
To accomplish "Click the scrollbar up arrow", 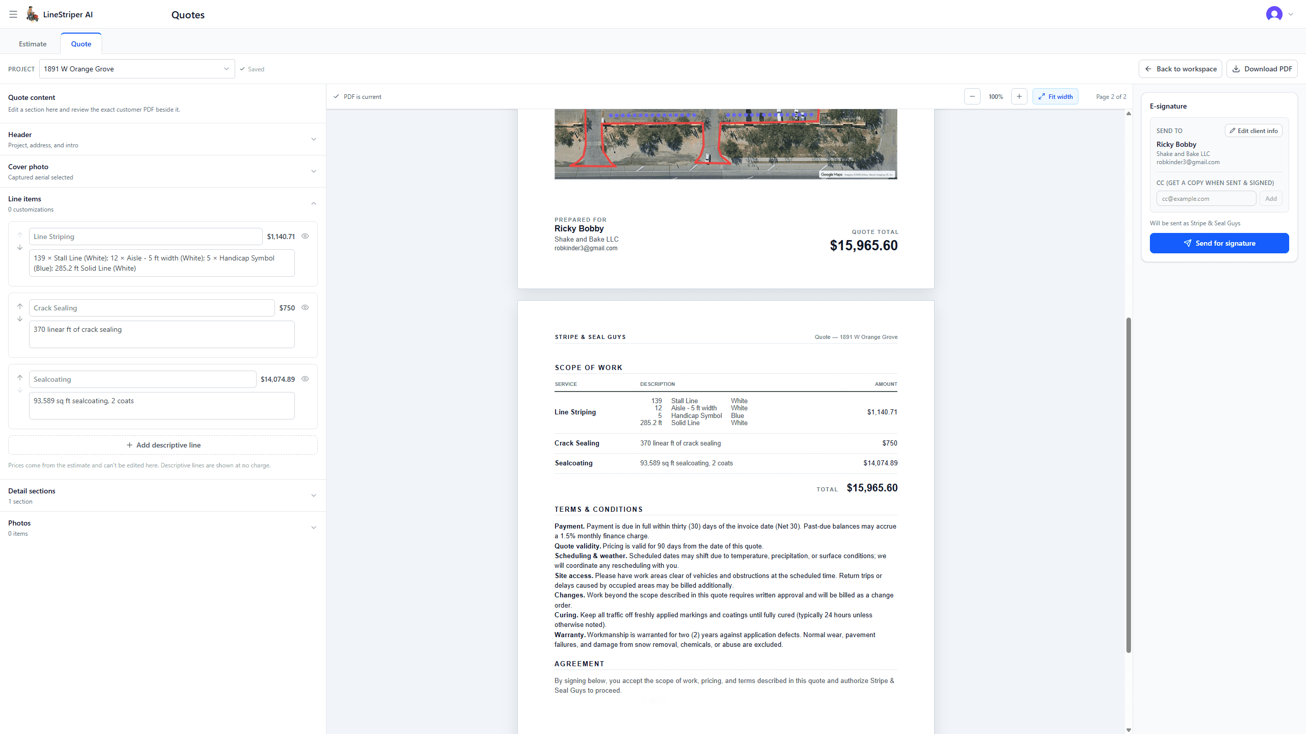I will [1128, 113].
